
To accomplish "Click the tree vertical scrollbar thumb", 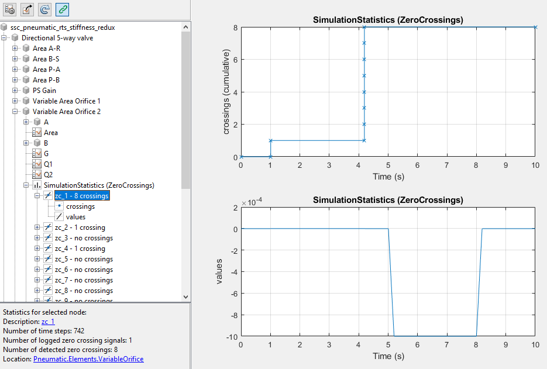I will click(x=185, y=110).
